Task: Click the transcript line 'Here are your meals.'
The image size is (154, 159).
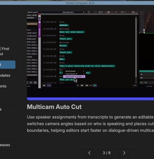Action: (72, 32)
